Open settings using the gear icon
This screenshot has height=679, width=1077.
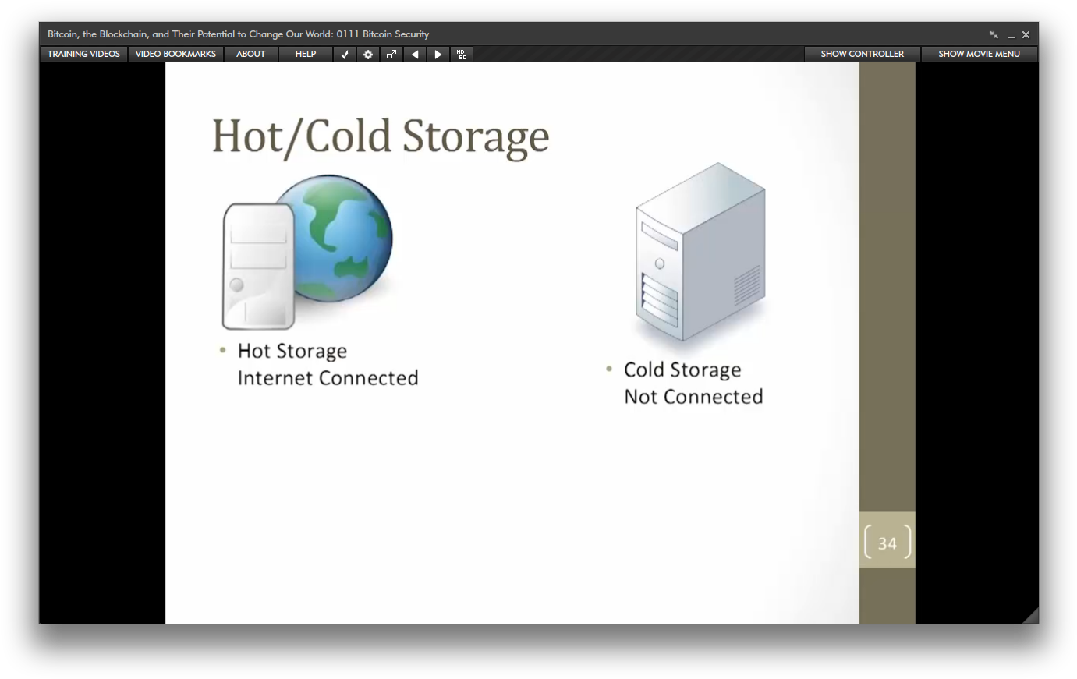[367, 54]
